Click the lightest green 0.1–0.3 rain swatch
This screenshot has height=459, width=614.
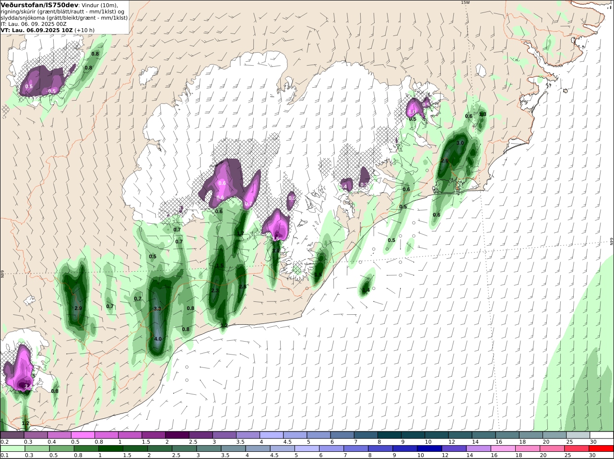tap(12, 448)
